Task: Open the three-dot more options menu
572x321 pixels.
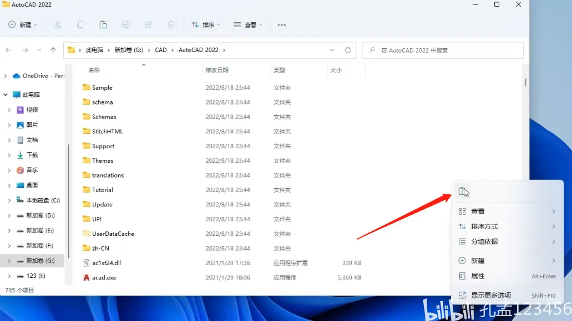Action: tap(282, 25)
